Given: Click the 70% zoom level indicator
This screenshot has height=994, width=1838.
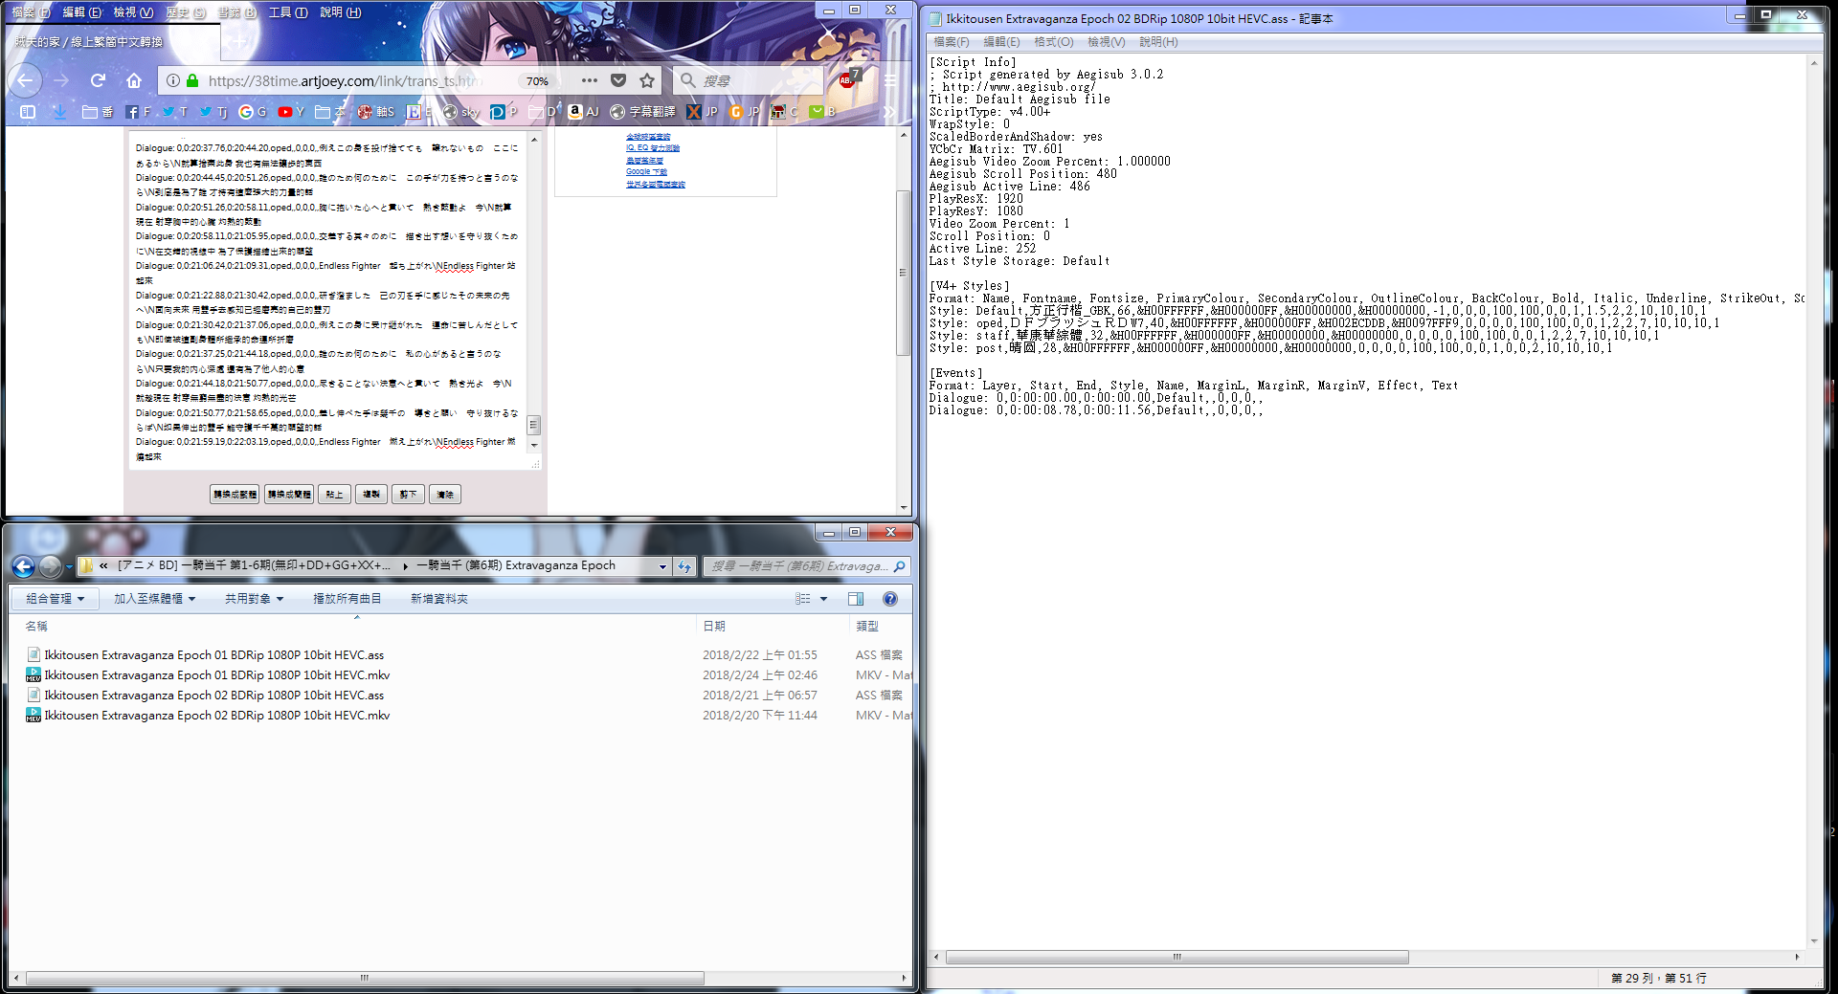Looking at the screenshot, I should click(538, 81).
